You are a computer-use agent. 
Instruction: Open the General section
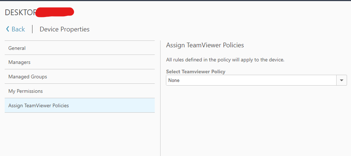(x=80, y=48)
